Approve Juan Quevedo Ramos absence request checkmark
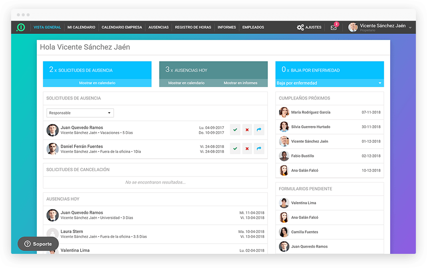The image size is (427, 268). pyautogui.click(x=235, y=130)
